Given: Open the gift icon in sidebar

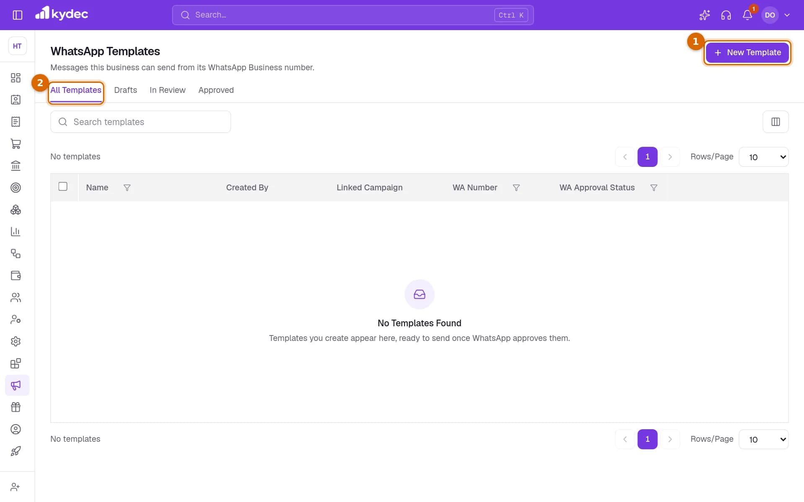Looking at the screenshot, I should [x=15, y=407].
